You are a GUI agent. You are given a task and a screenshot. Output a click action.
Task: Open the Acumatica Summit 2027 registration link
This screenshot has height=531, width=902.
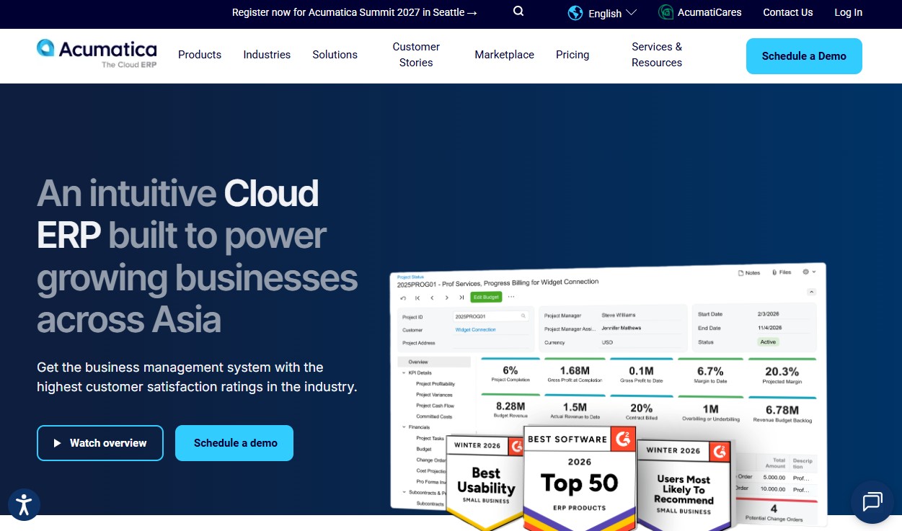pyautogui.click(x=355, y=12)
